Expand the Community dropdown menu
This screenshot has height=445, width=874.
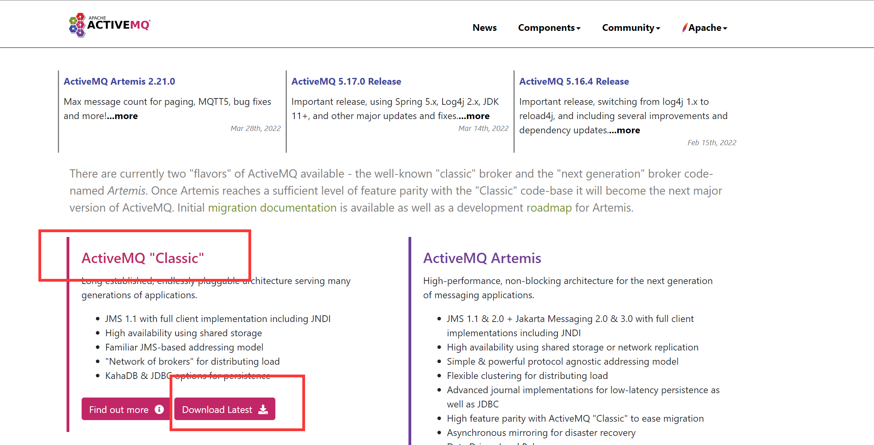point(631,28)
